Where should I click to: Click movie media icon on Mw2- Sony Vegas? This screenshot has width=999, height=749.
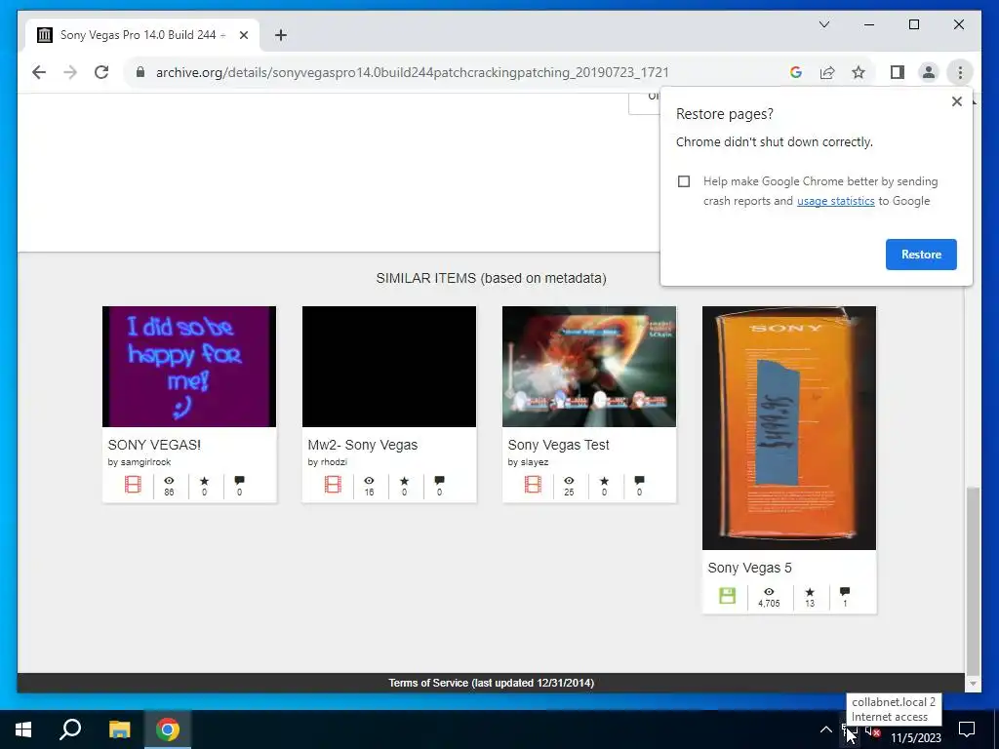coord(333,485)
